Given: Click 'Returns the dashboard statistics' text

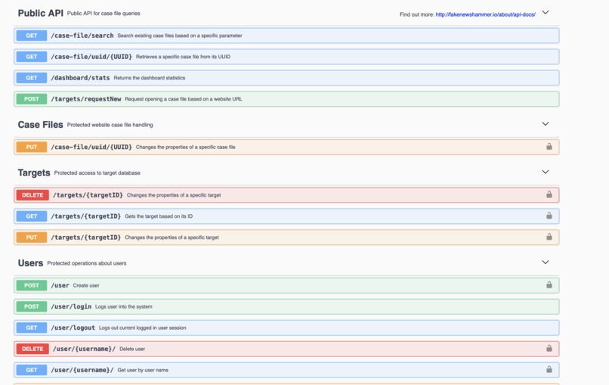Looking at the screenshot, I should (150, 78).
